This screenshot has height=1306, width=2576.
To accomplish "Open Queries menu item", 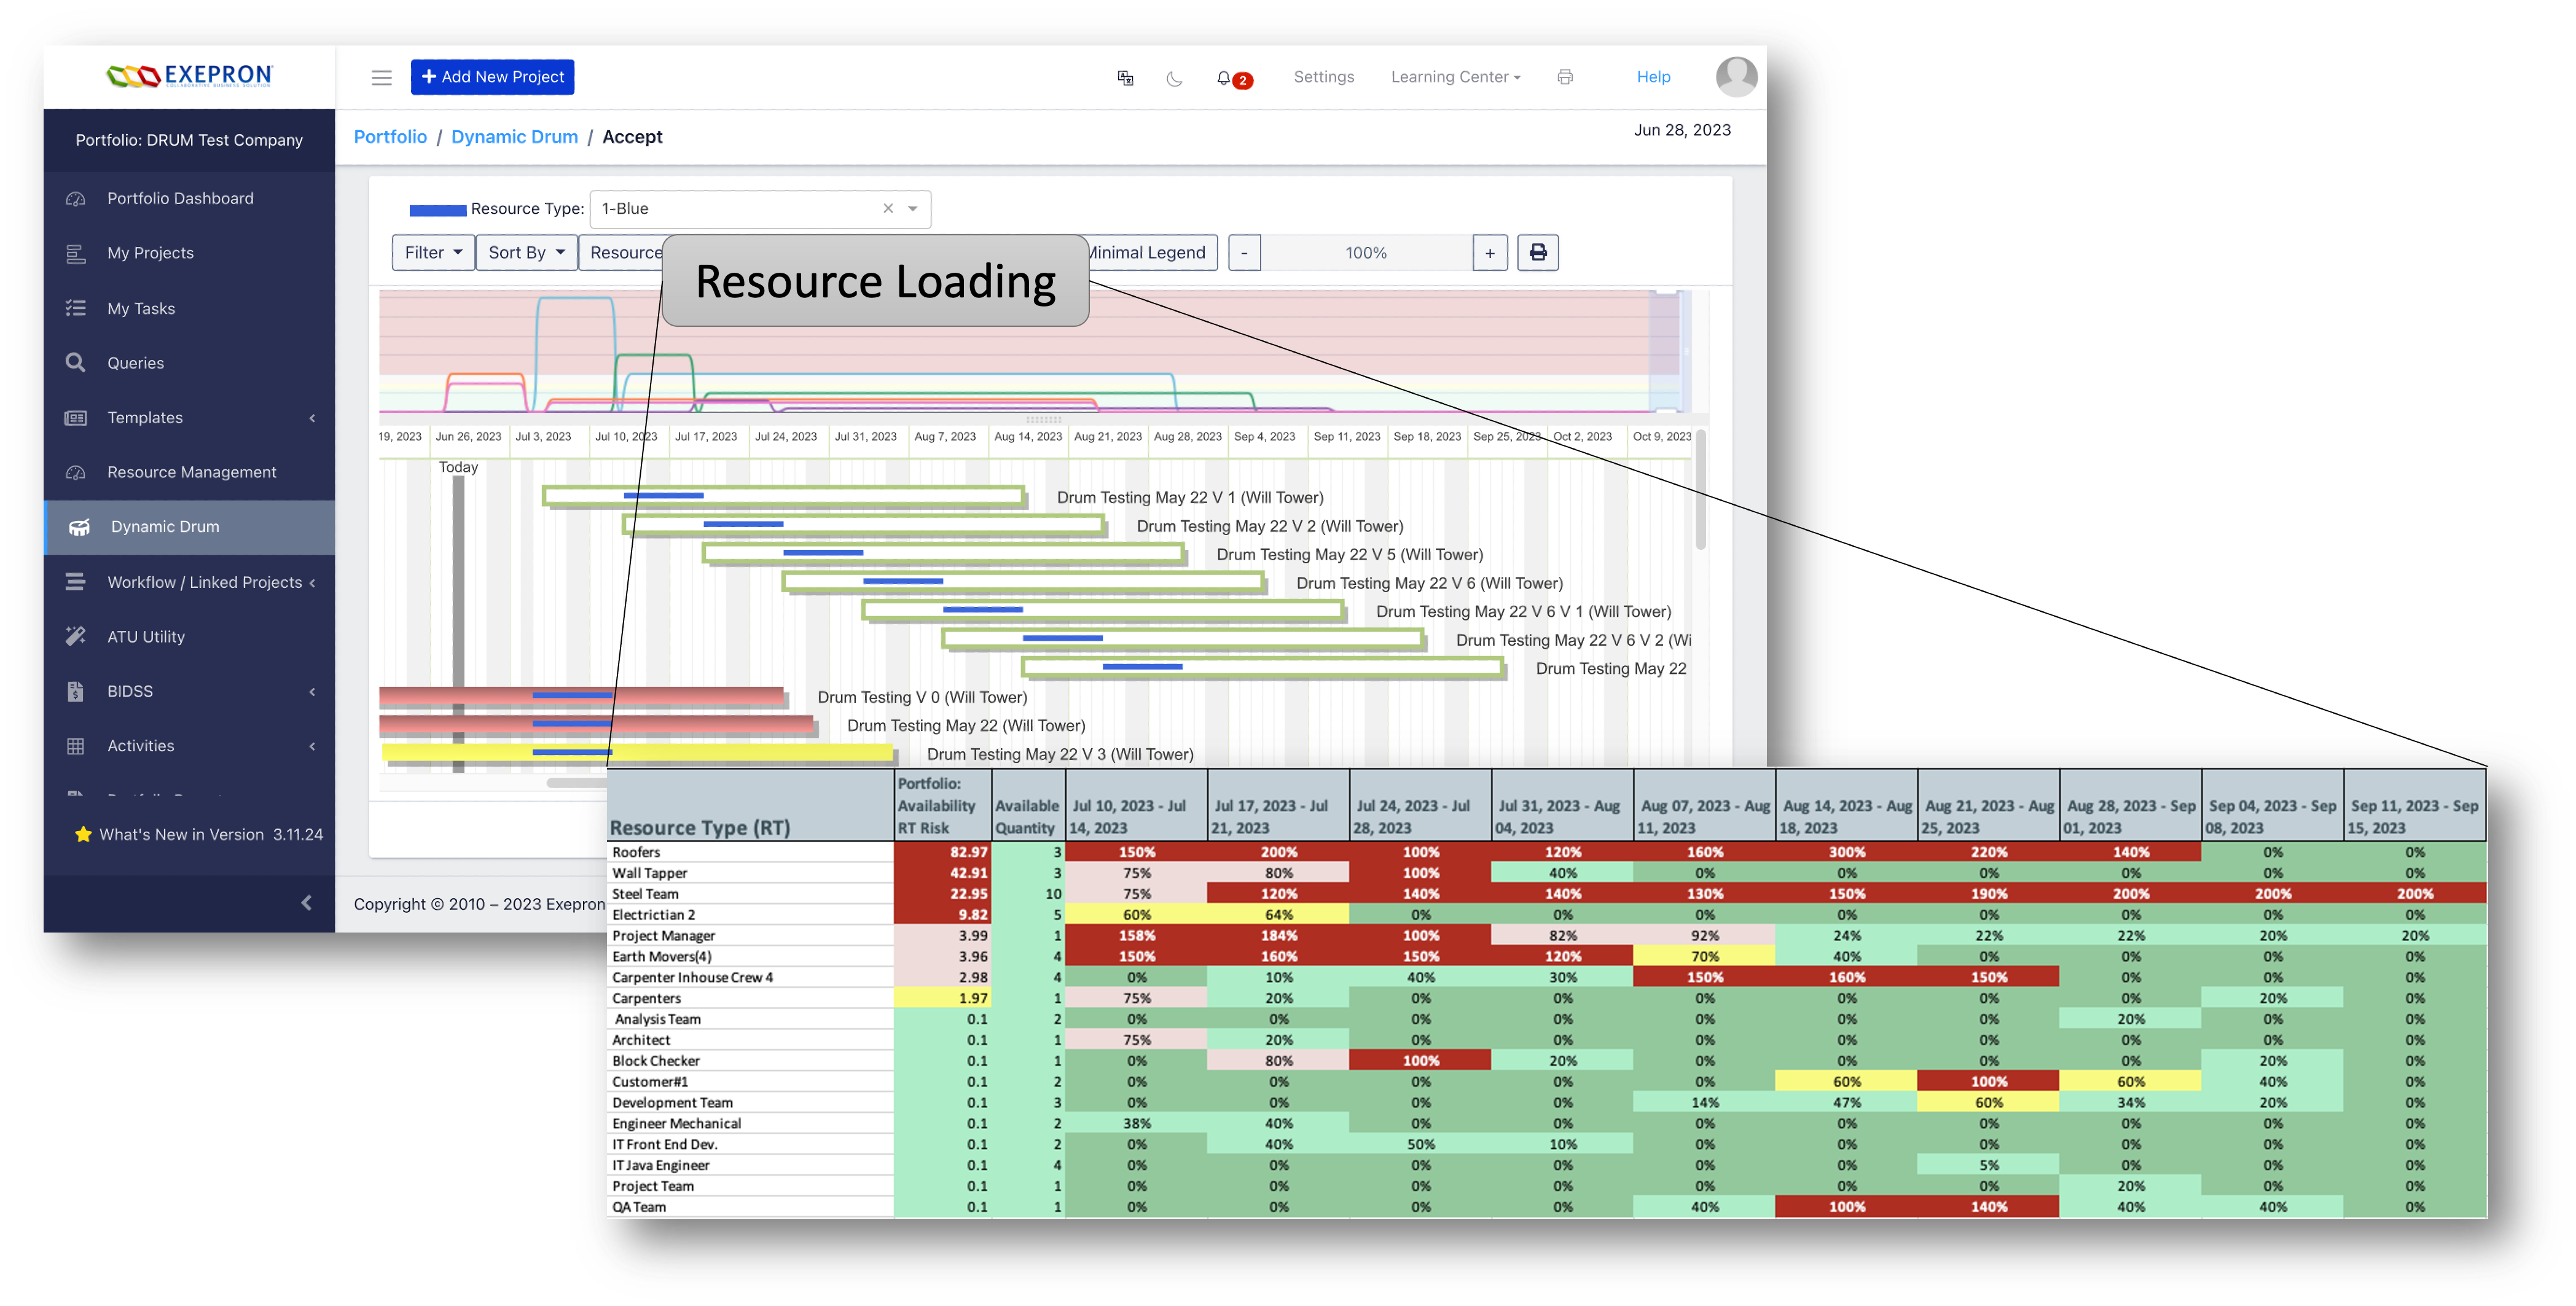I will (189, 362).
